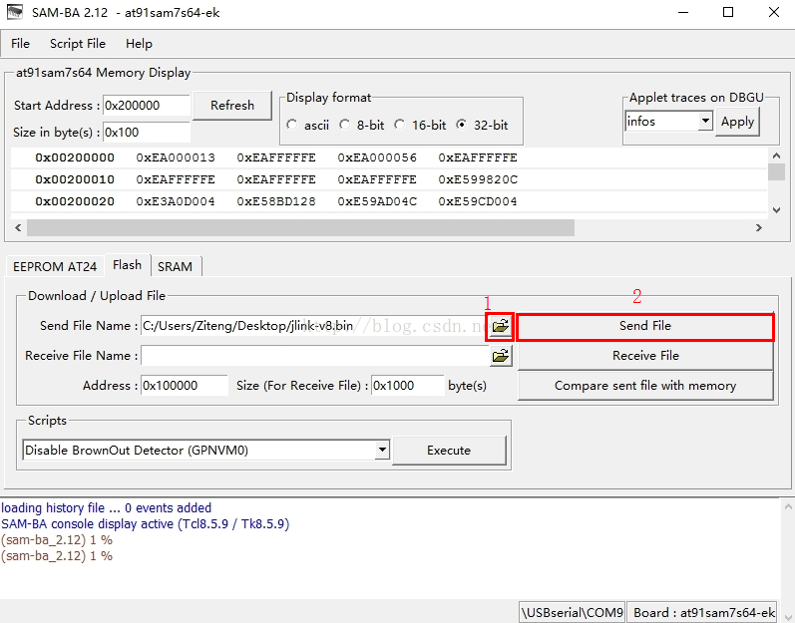Click the memory display horizontal scrollbar
Image resolution: width=795 pixels, height=623 pixels.
(299, 227)
